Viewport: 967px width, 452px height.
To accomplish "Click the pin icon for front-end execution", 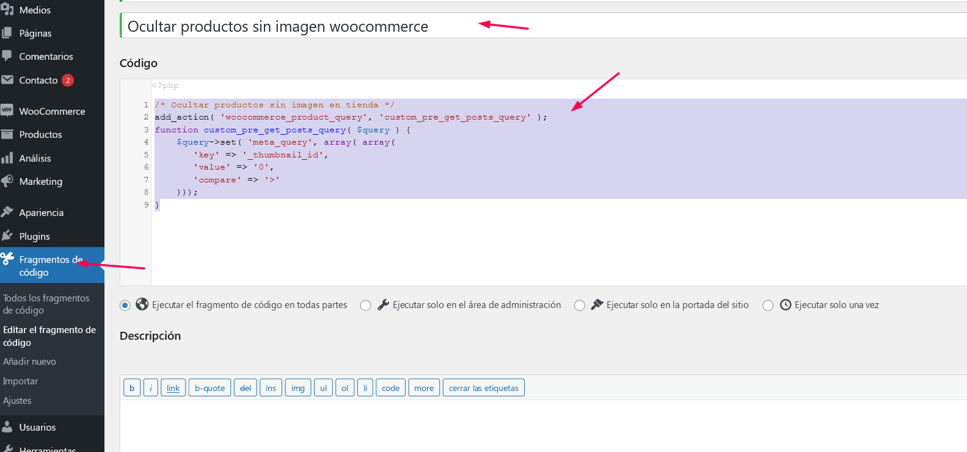I will coord(597,304).
